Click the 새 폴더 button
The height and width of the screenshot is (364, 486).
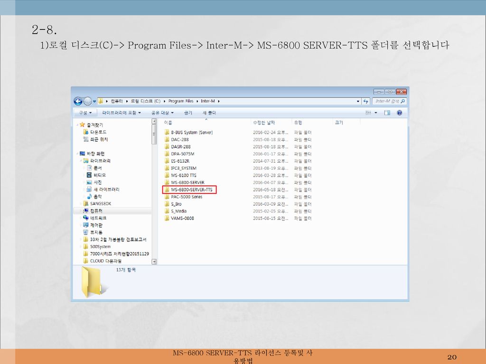[x=209, y=113]
